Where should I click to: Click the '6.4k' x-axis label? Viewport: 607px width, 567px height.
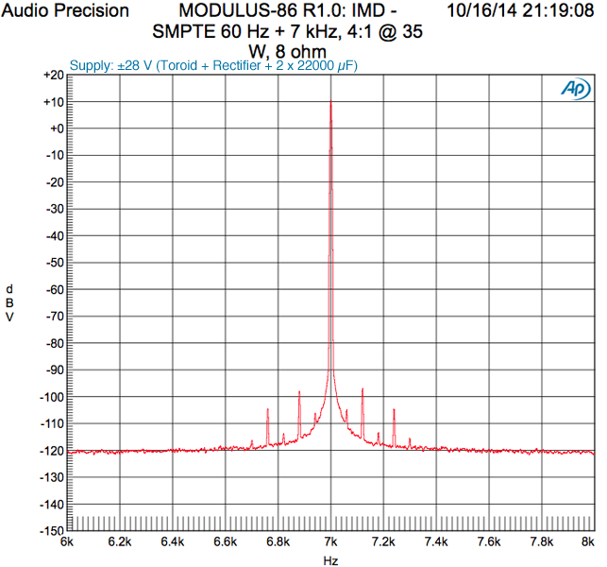173,541
